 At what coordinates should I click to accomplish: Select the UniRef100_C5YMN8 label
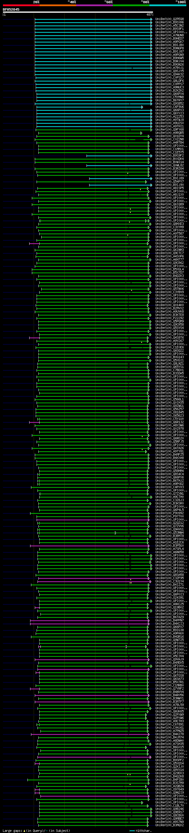pyautogui.click(x=170, y=97)
